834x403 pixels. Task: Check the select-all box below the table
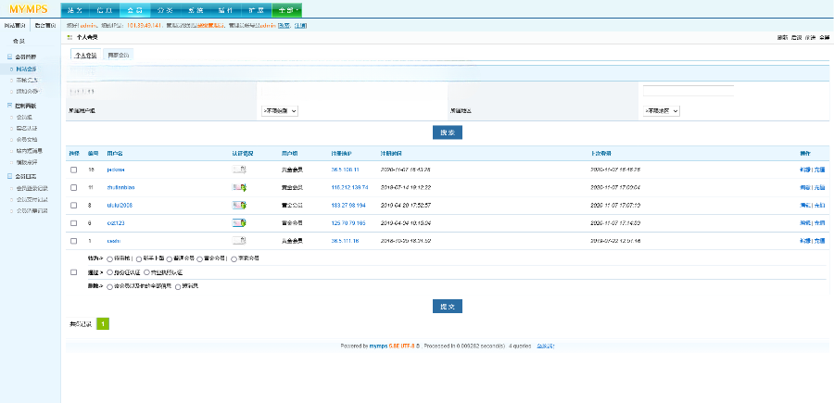[74, 272]
